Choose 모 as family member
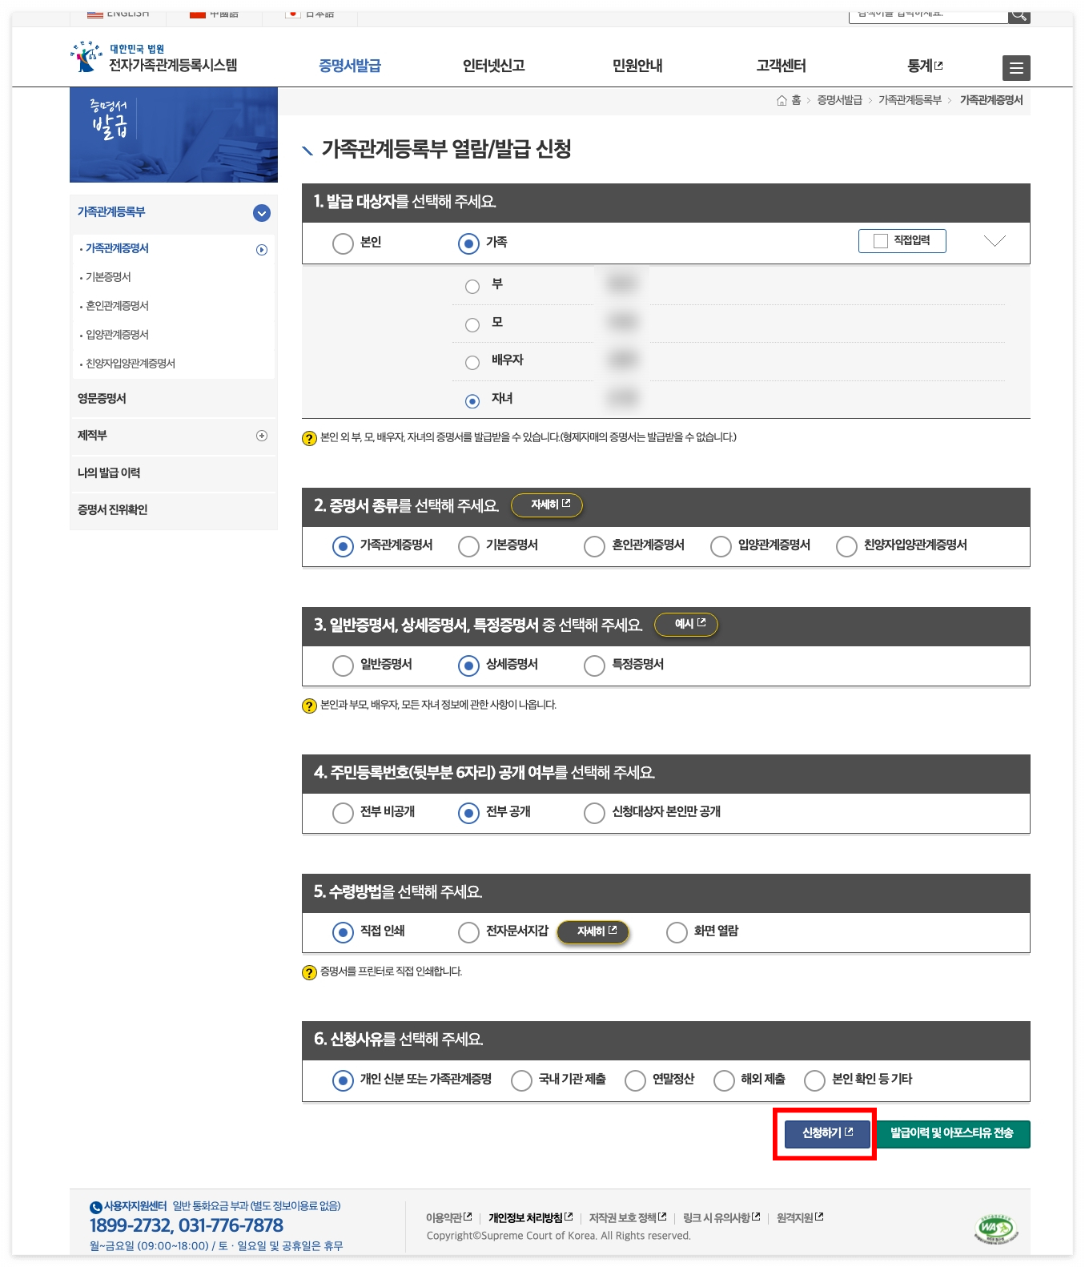 click(x=472, y=324)
